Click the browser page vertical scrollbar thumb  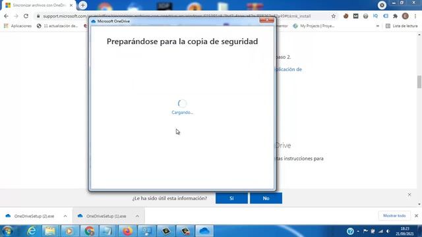point(419,82)
